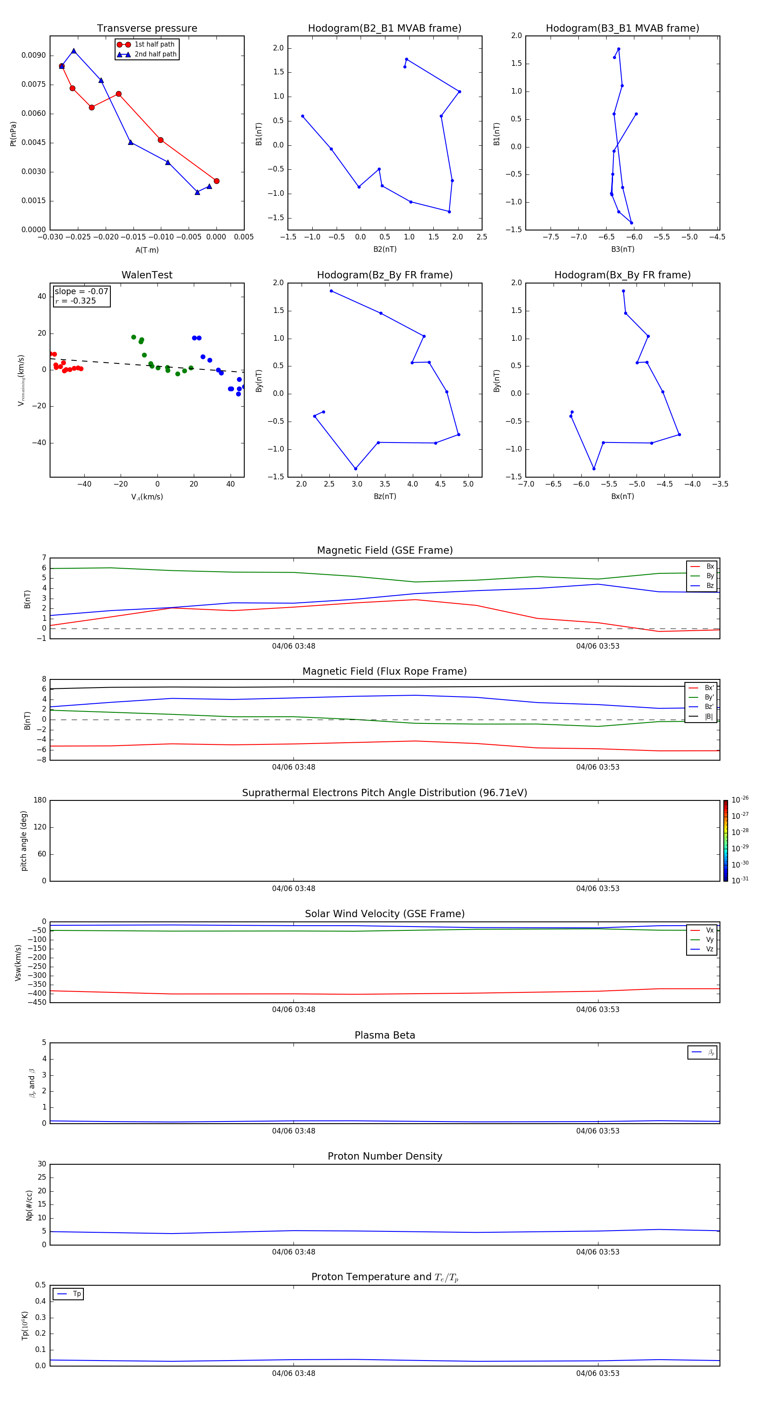The width and height of the screenshot is (770, 1411).
Task: Click the 'Hodogram(Bx_By FR frame)' title
Action: pyautogui.click(x=622, y=275)
